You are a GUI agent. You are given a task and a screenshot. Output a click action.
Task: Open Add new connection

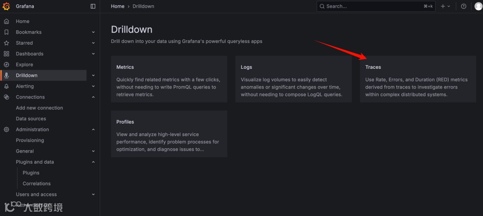(40, 108)
